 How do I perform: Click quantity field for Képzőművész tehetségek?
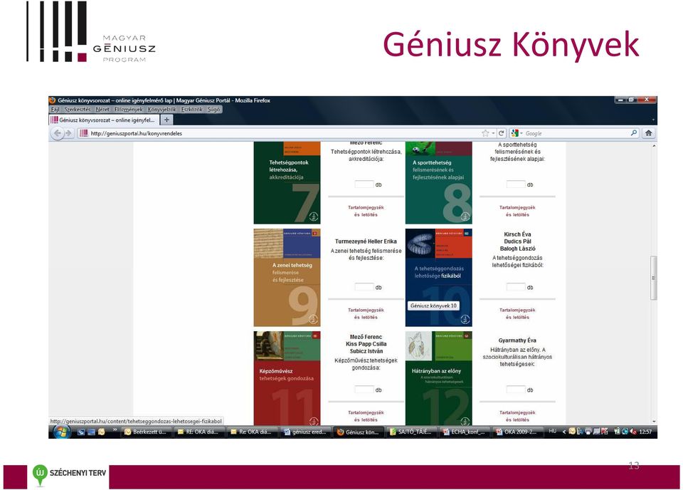point(364,390)
